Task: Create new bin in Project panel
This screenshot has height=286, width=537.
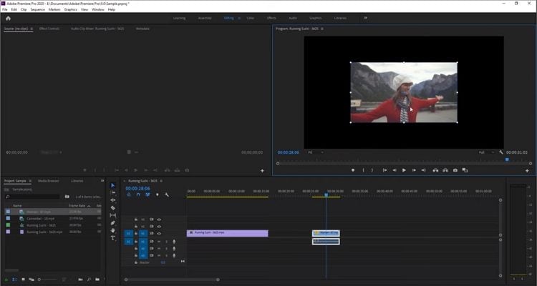Action: tap(97, 280)
